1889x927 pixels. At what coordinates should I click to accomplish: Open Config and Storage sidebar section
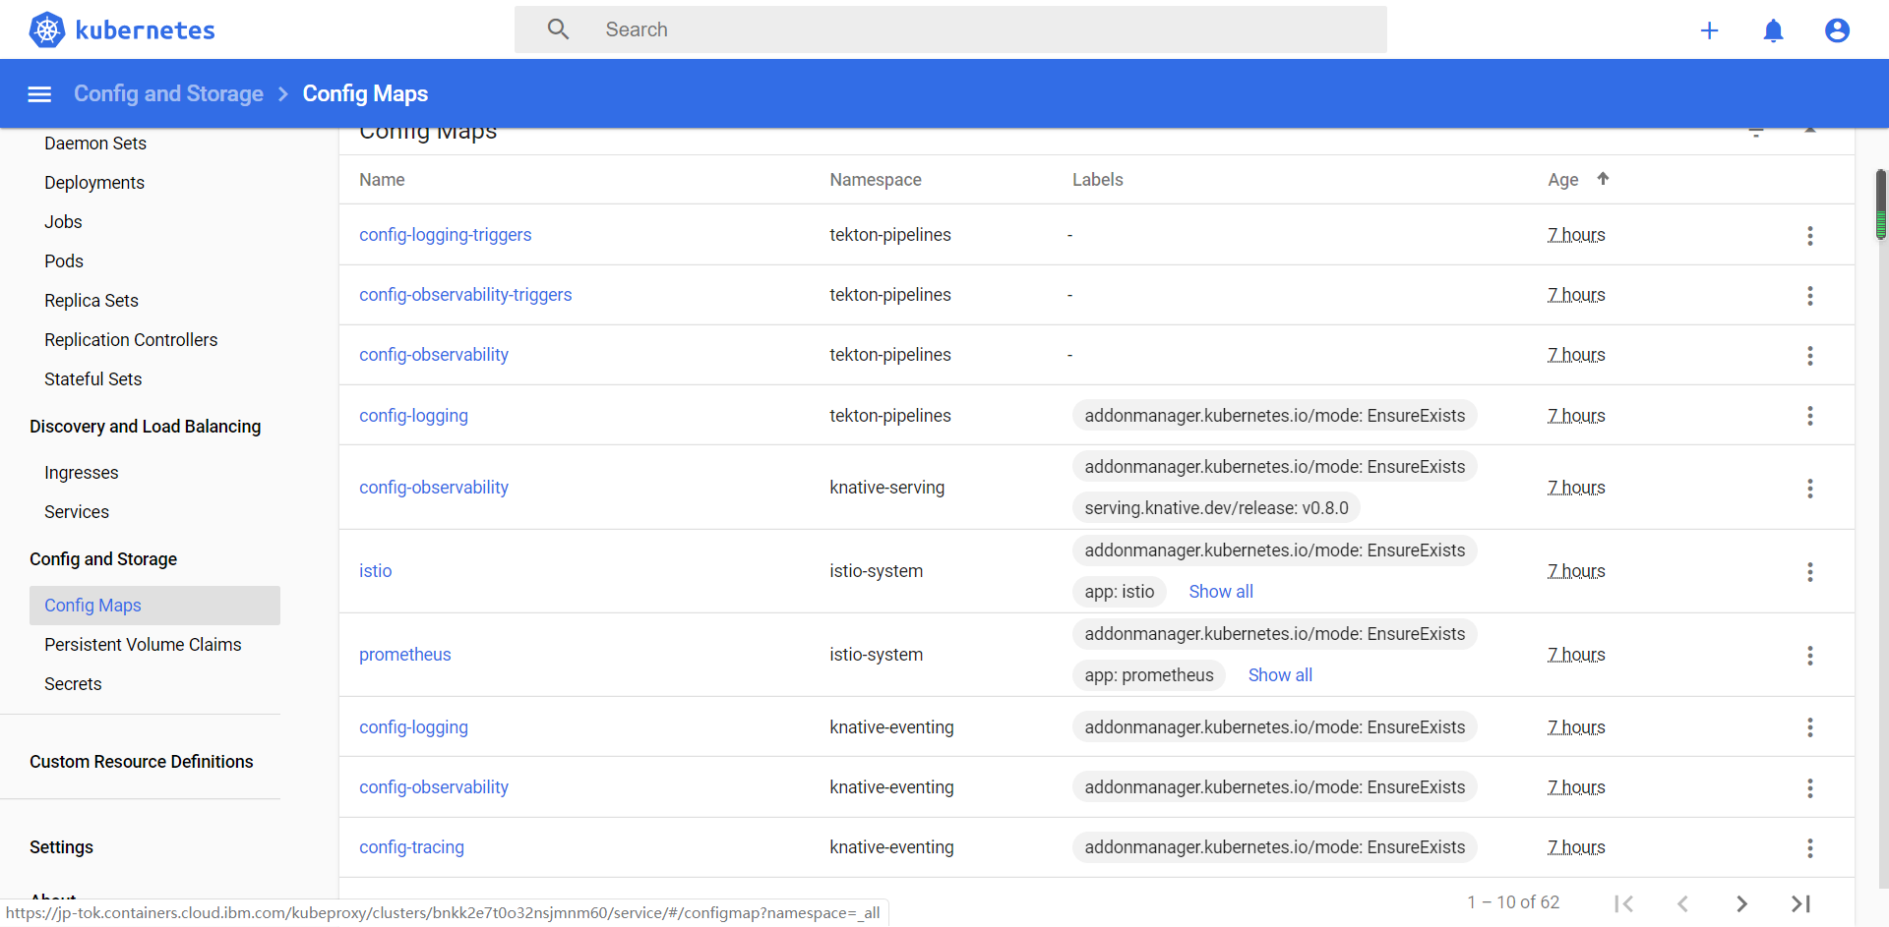[x=103, y=559]
